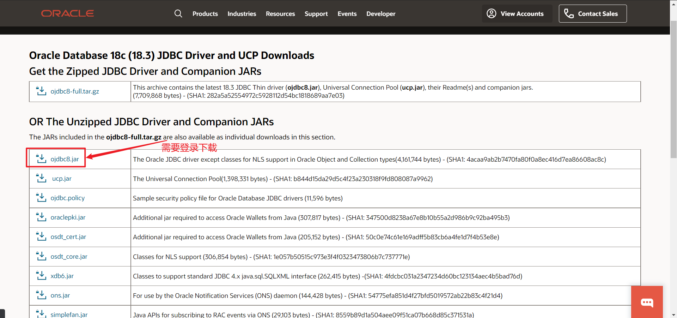Image resolution: width=677 pixels, height=318 pixels.
Task: Download the ojdbc8.jar file link
Action: 65,159
